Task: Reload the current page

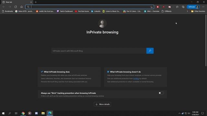Action: pos(16,7)
